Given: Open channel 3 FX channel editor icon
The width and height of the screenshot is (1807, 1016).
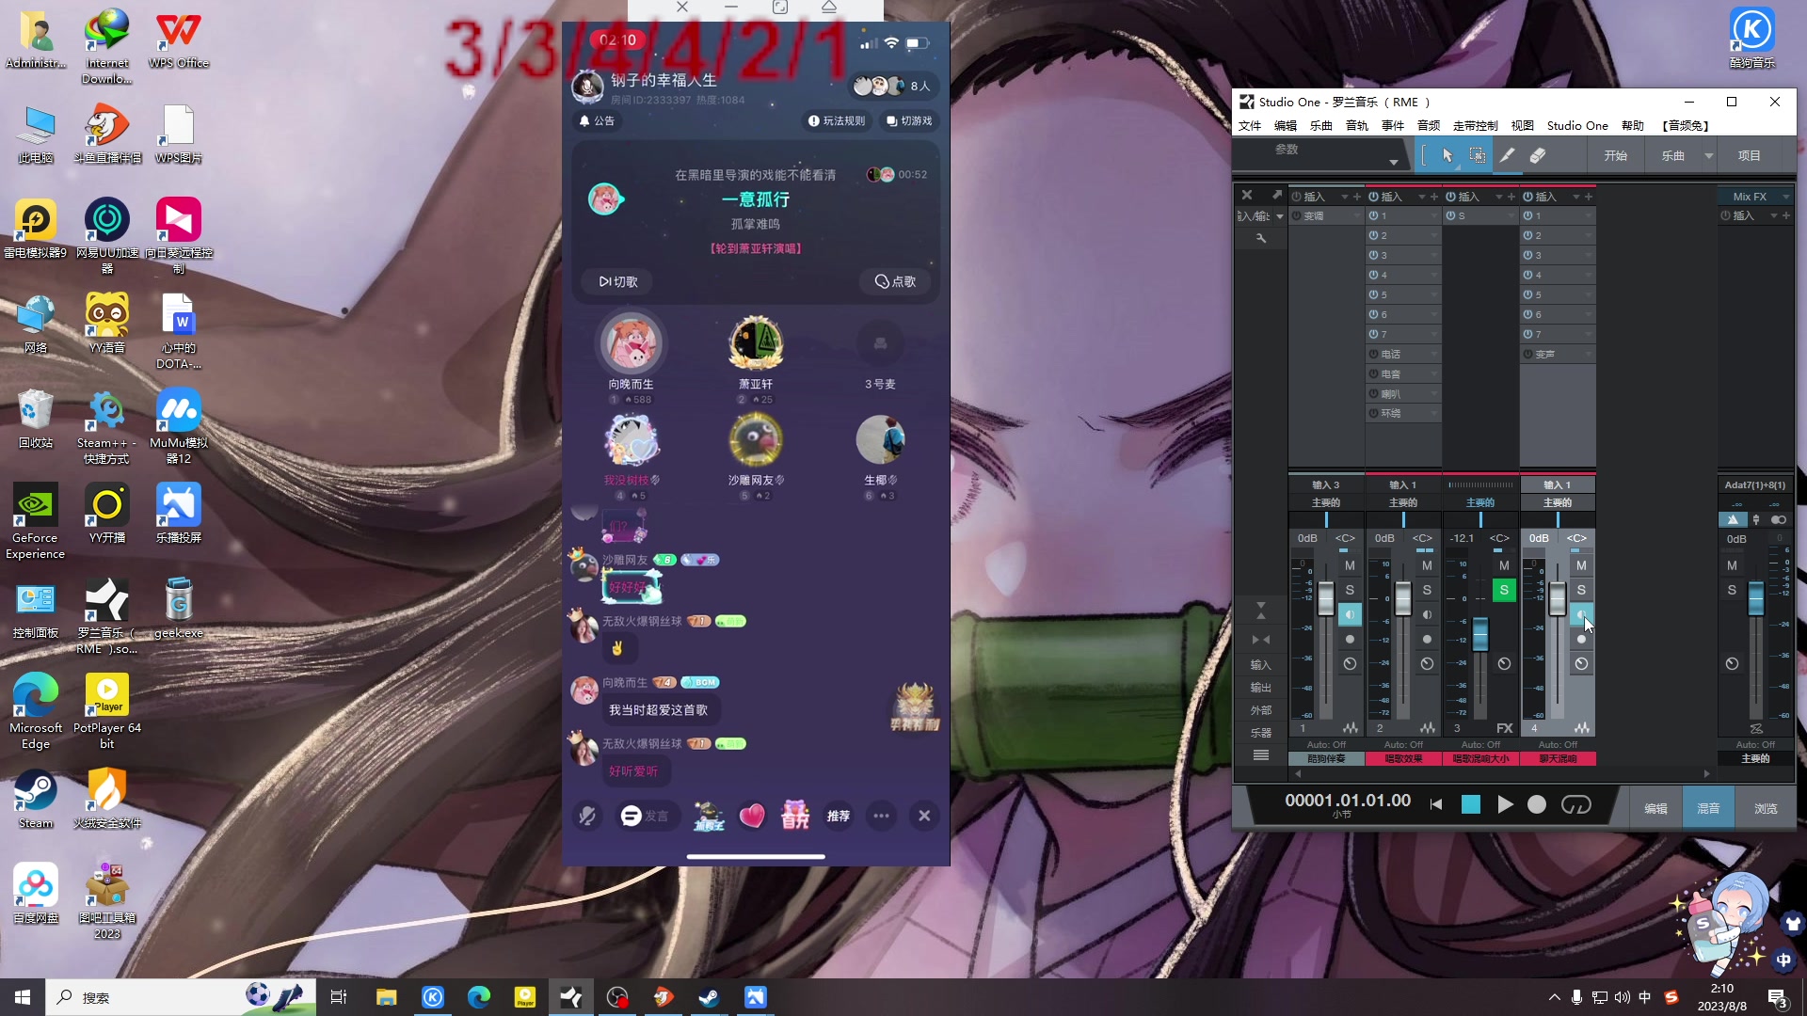Looking at the screenshot, I should coord(1505,728).
